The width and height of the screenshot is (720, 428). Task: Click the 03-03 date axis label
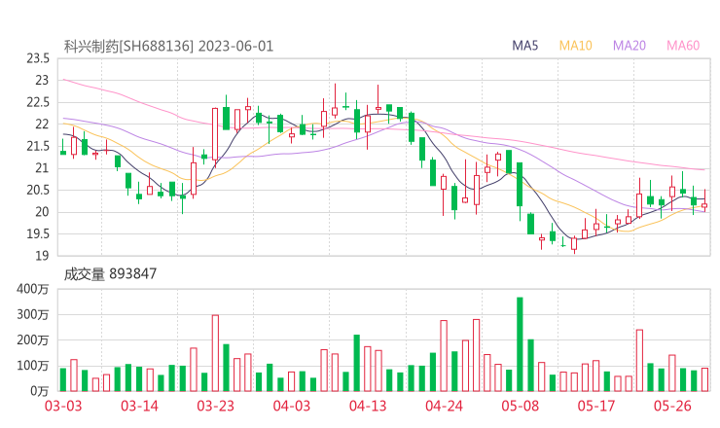63,406
